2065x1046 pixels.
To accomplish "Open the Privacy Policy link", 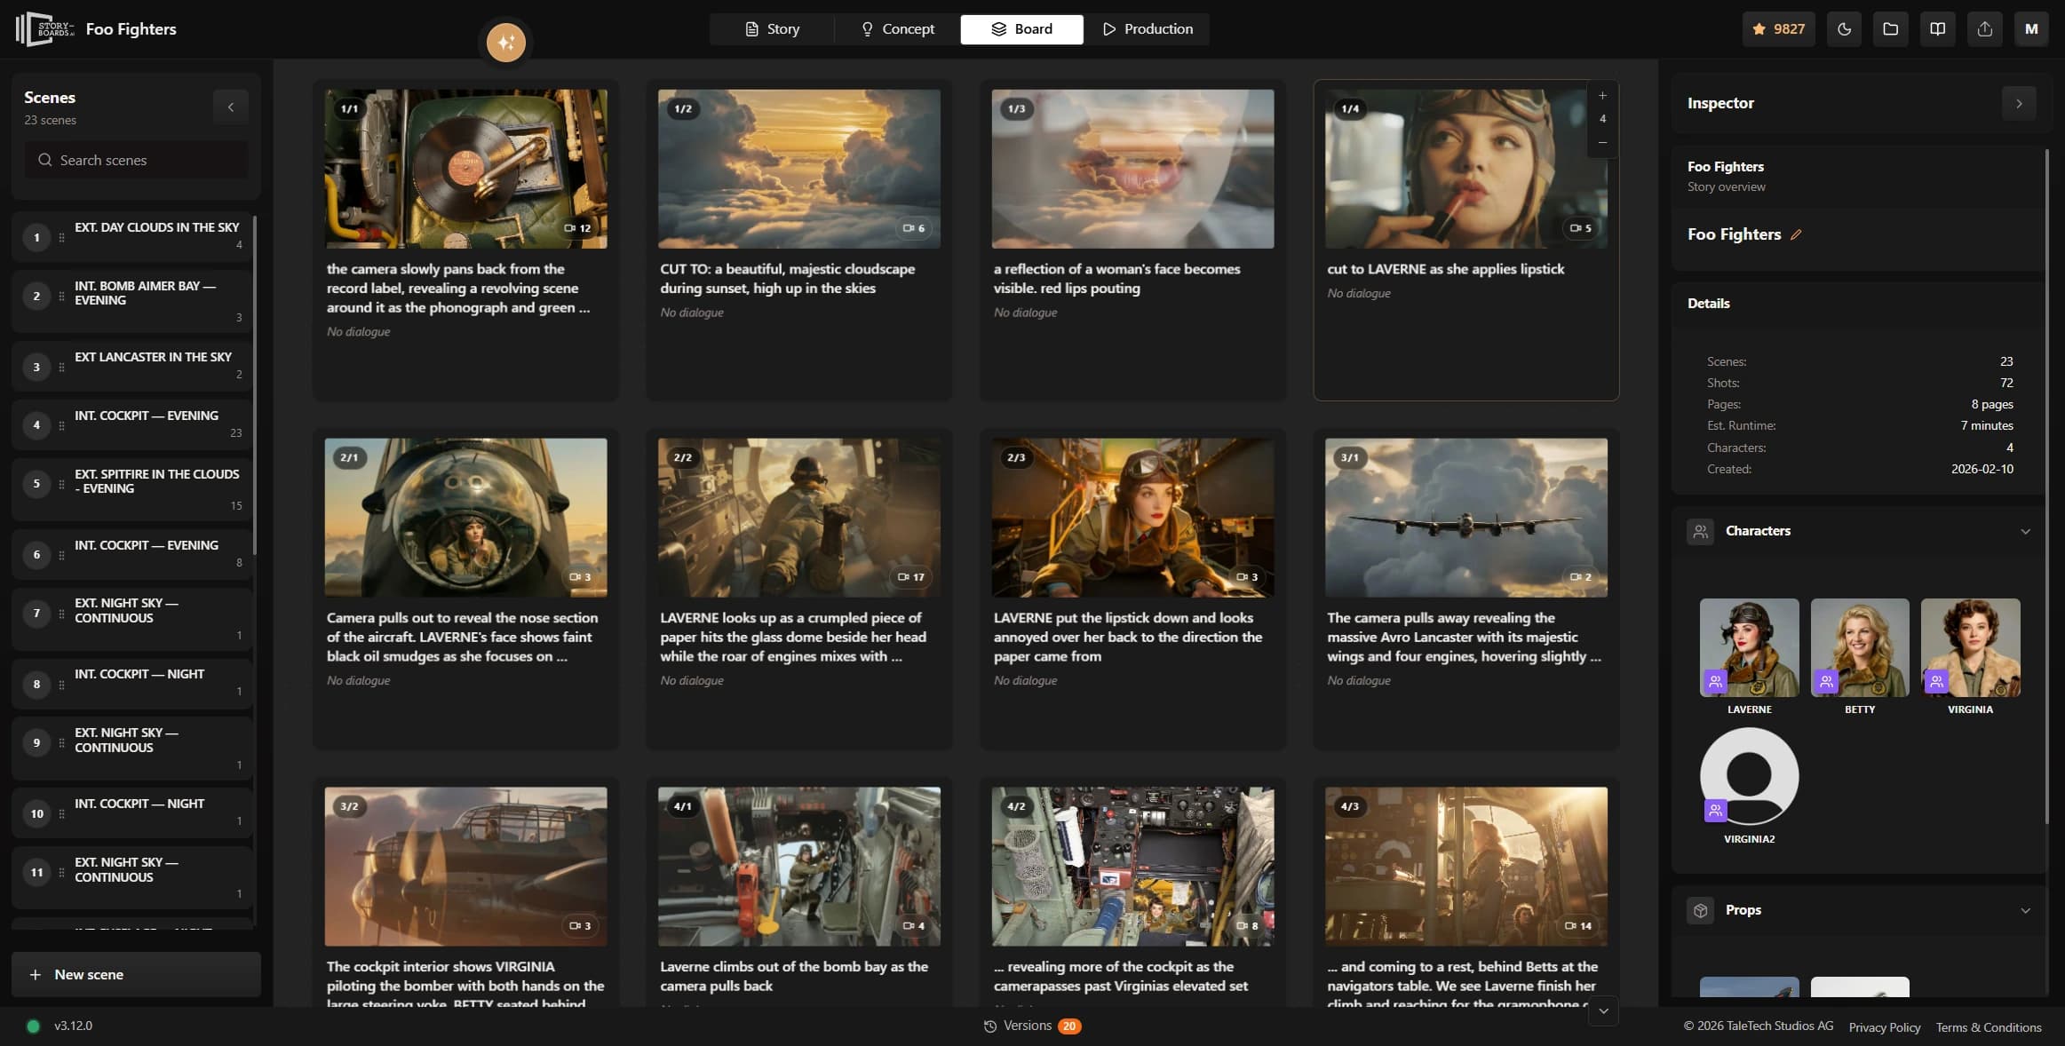I will pyautogui.click(x=1883, y=1026).
